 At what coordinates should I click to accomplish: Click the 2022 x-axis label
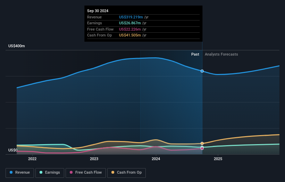click(x=32, y=159)
